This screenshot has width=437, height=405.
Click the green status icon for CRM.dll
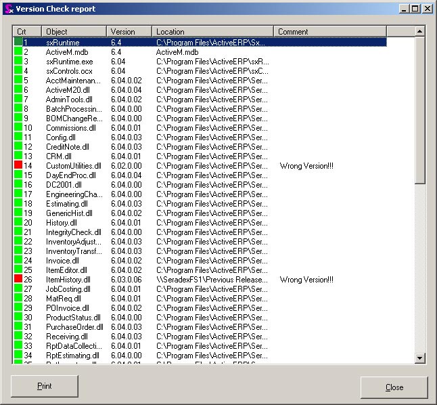click(x=18, y=156)
